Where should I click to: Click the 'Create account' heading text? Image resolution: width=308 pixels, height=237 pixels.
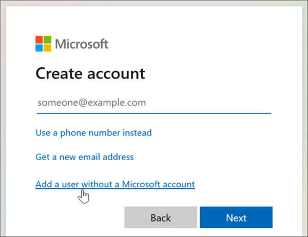pyautogui.click(x=90, y=74)
